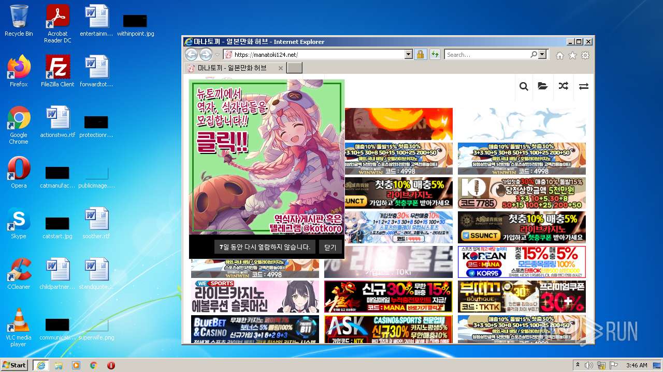Image resolution: width=663 pixels, height=372 pixels.
Task: Open actionstwo.rtf document
Action: 57,122
